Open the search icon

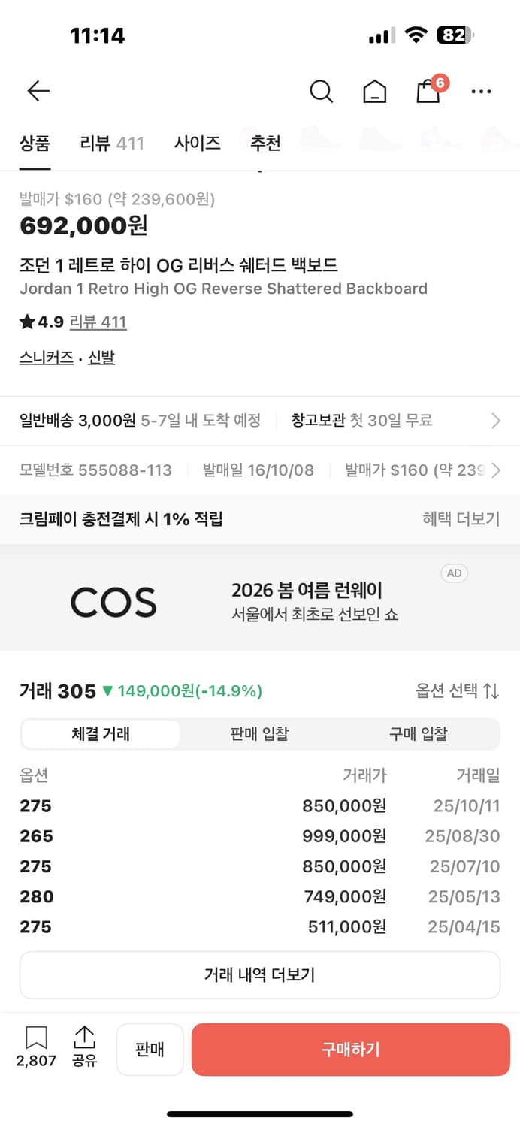tap(321, 90)
